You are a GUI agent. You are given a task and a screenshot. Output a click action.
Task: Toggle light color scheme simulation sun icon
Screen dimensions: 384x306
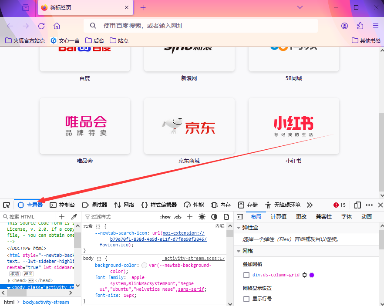pyautogui.click(x=202, y=217)
